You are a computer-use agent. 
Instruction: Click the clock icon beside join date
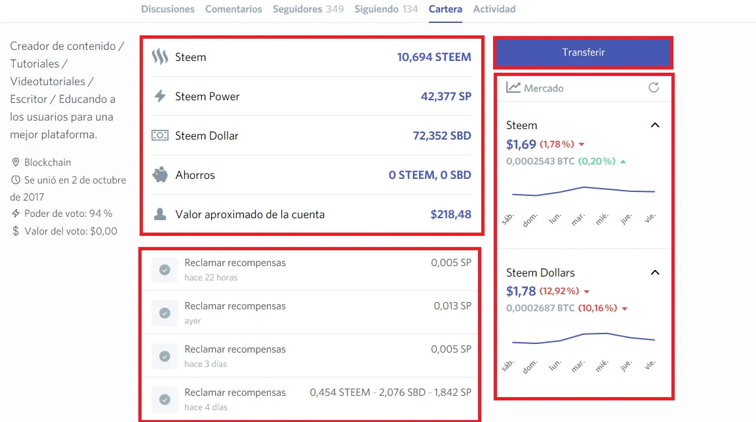(x=16, y=180)
